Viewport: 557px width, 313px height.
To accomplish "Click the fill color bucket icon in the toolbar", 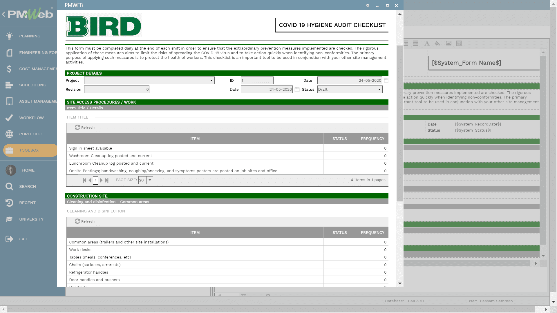I will click(x=437, y=43).
